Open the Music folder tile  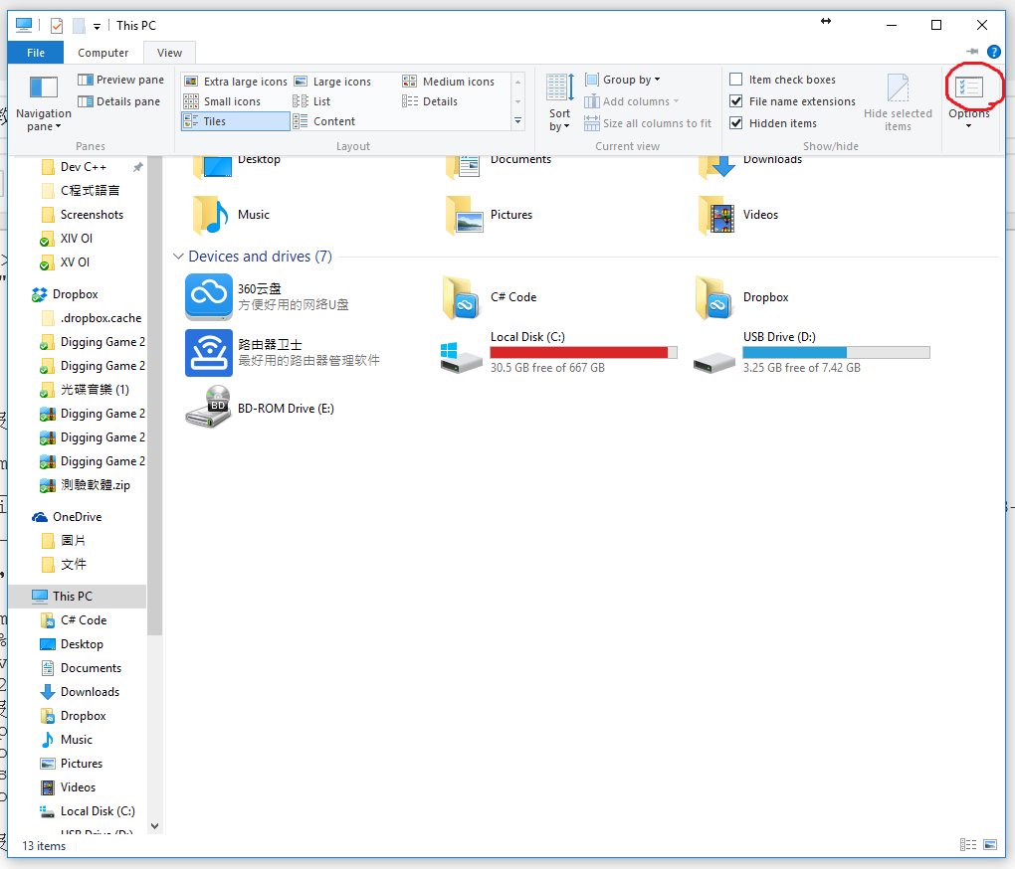pyautogui.click(x=231, y=215)
